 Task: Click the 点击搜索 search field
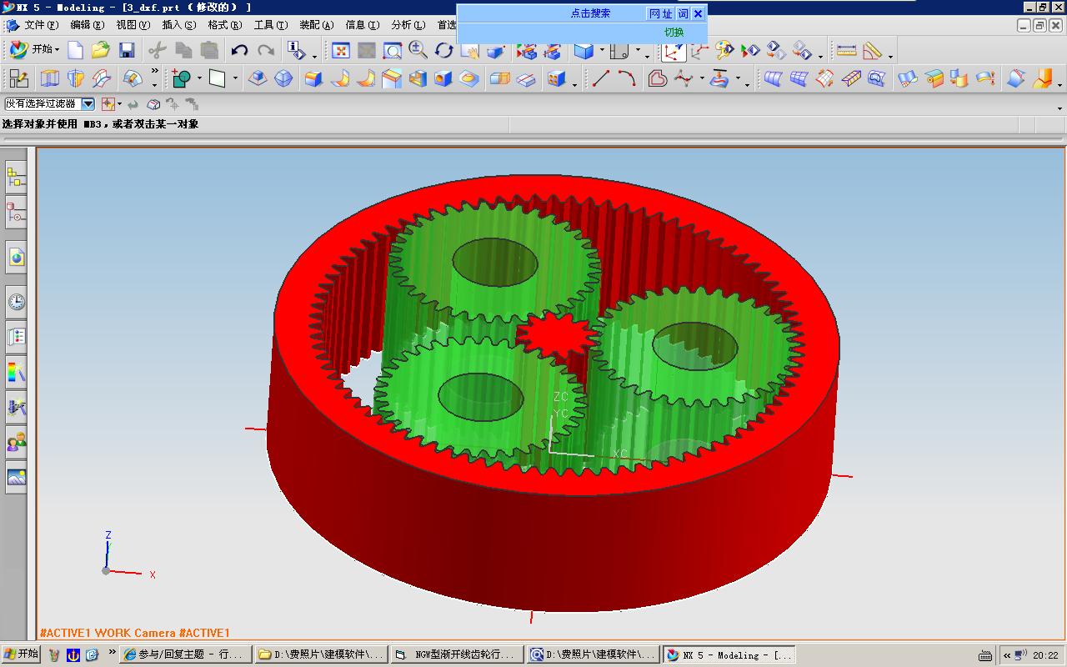(x=590, y=13)
